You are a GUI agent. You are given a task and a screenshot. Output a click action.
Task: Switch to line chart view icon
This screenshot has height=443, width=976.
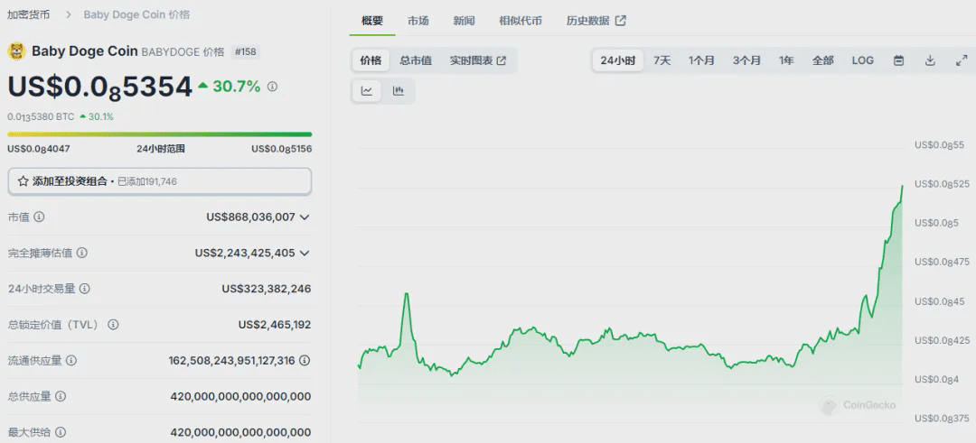tap(367, 91)
